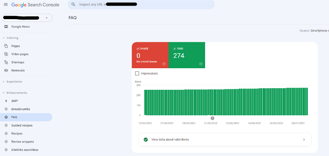Click the Source: Smartphone text
The height and width of the screenshot is (156, 329).
[314, 31]
